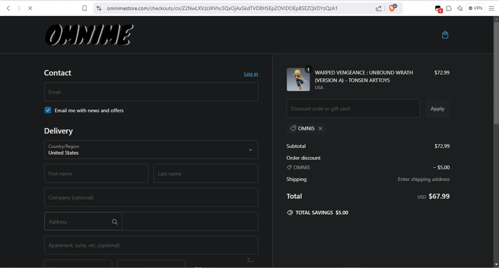This screenshot has width=499, height=268.
Task: Open Leo AI sparkle icon
Action: (x=460, y=8)
